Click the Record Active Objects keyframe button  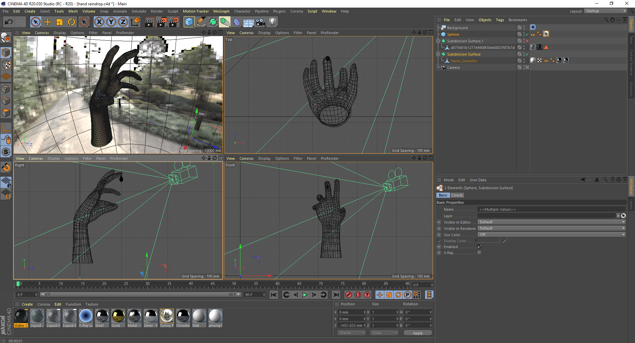pyautogui.click(x=349, y=295)
